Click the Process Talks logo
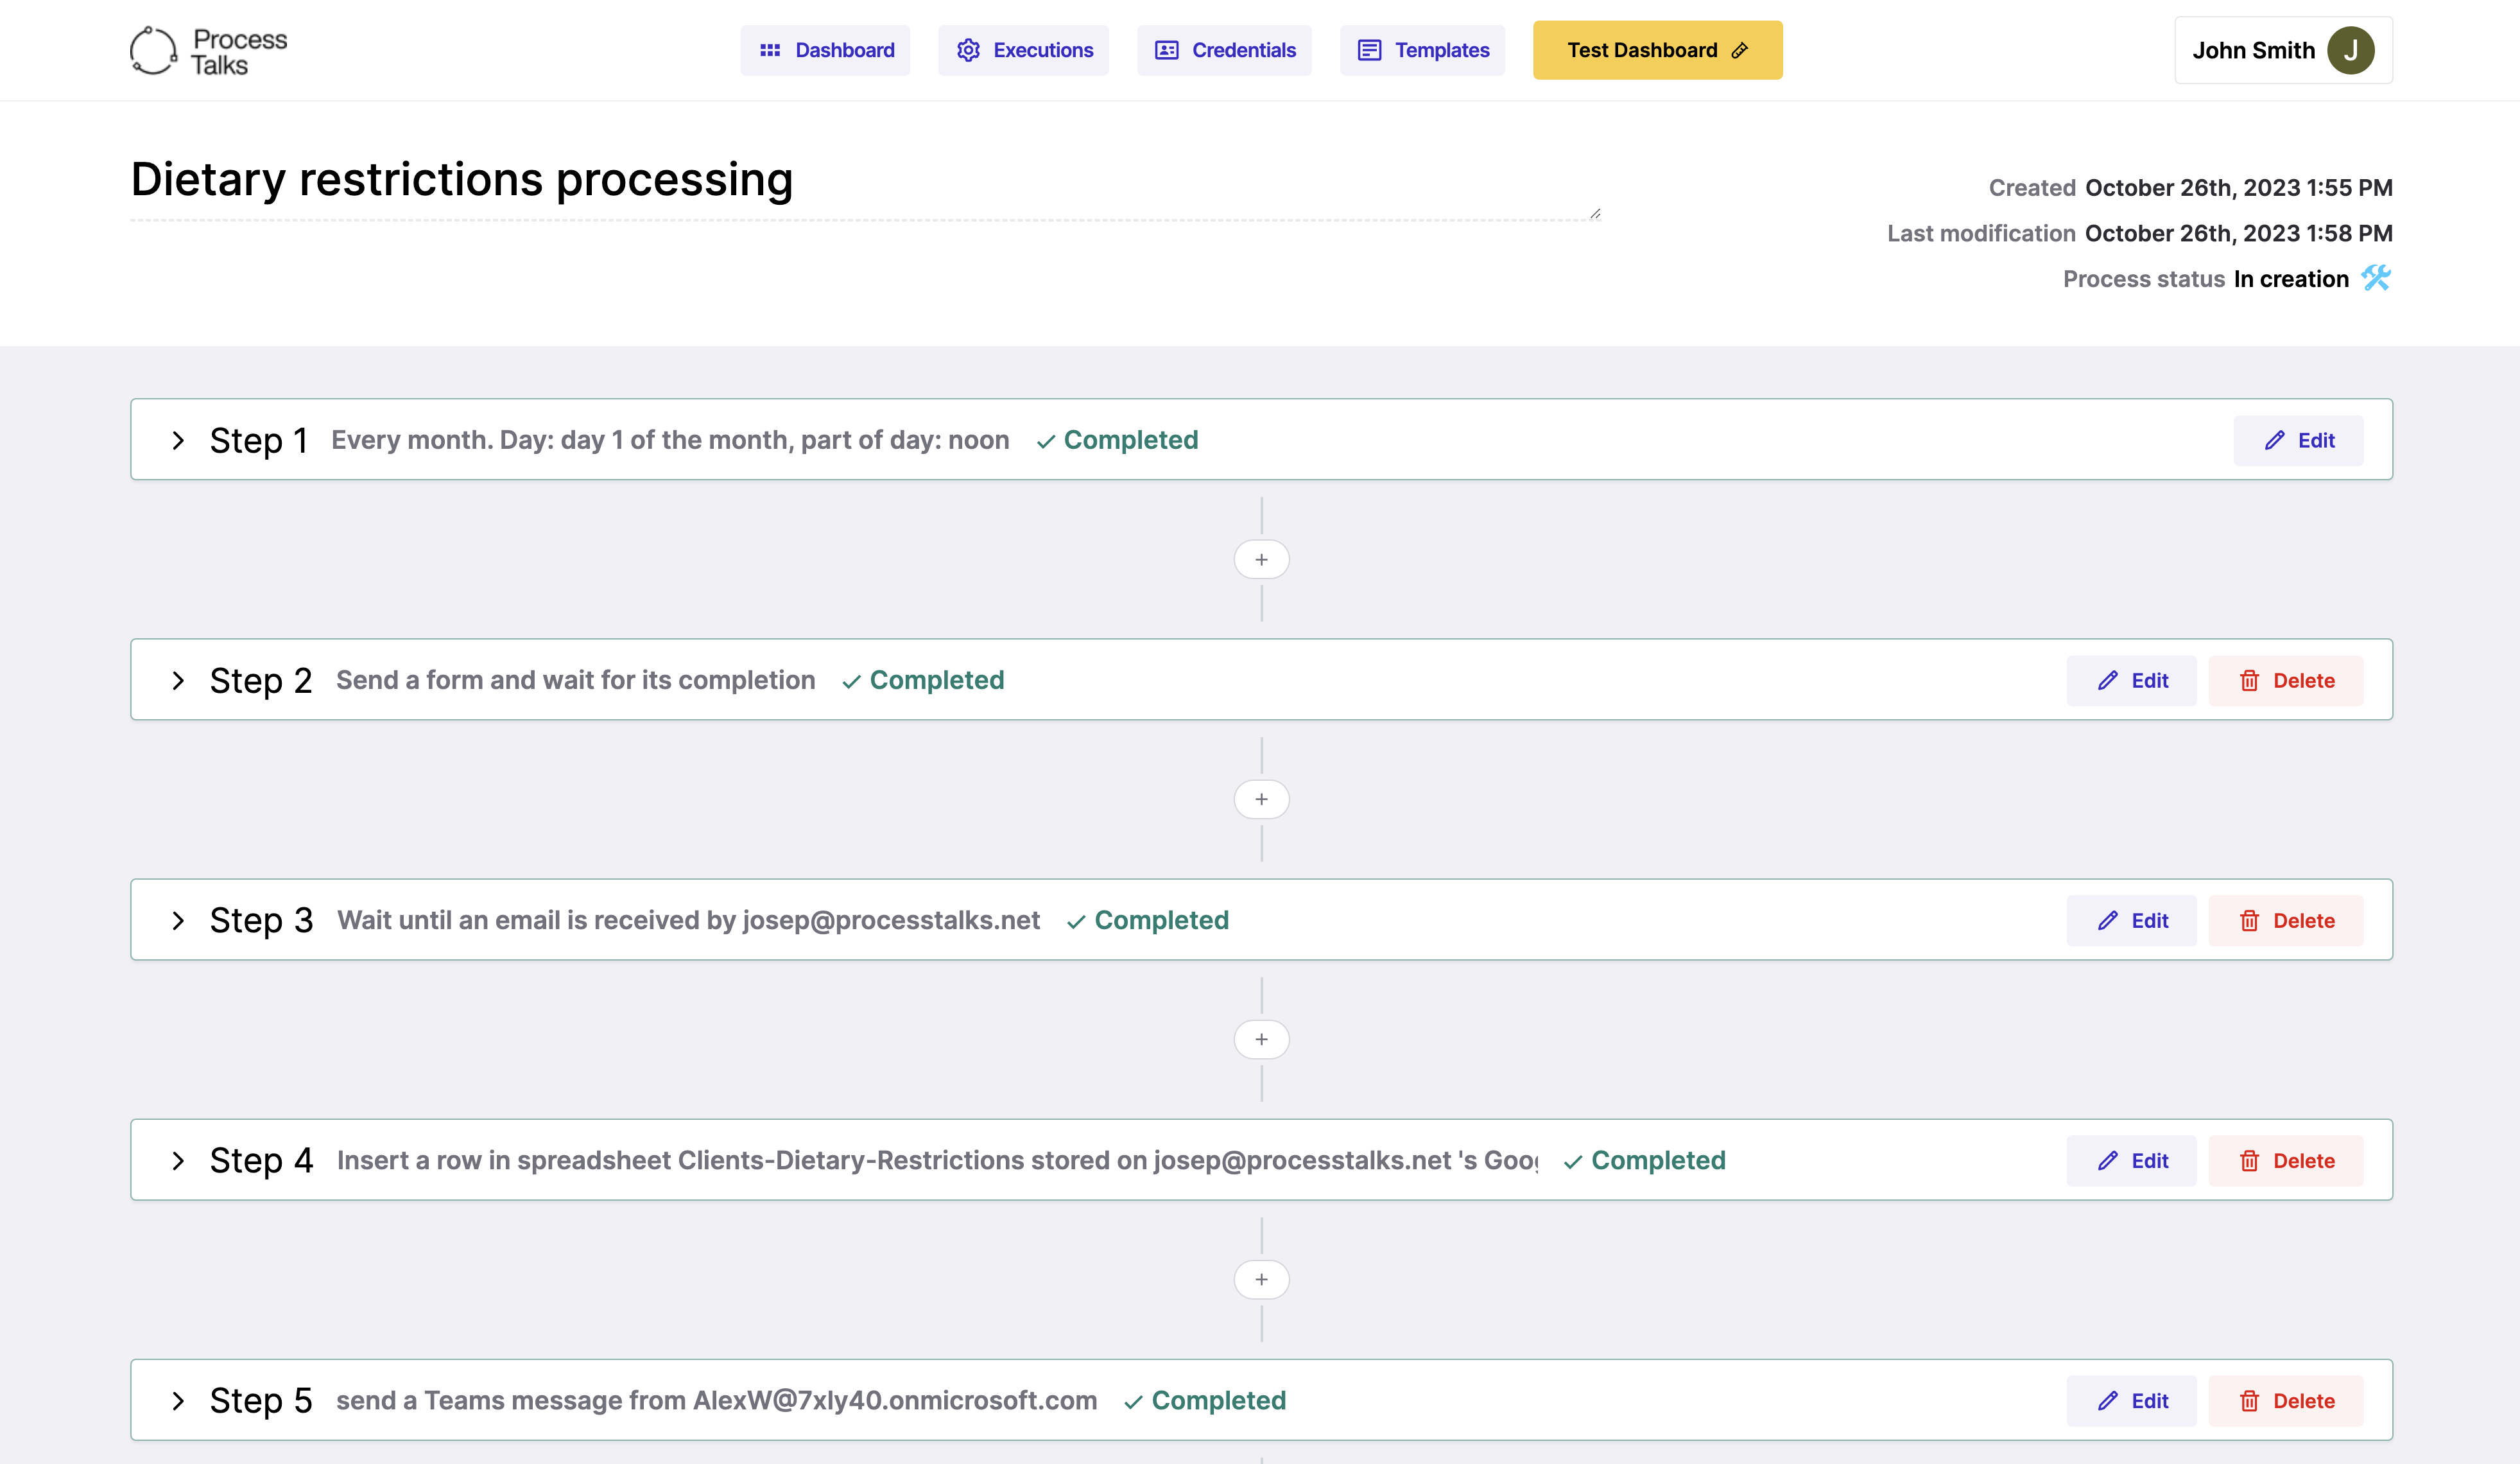Screen dimensions: 2520x1464 pyautogui.click(x=208, y=50)
